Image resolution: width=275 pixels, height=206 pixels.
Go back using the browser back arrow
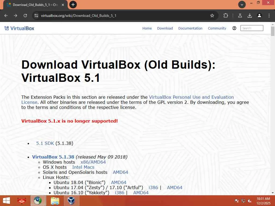pos(6,16)
